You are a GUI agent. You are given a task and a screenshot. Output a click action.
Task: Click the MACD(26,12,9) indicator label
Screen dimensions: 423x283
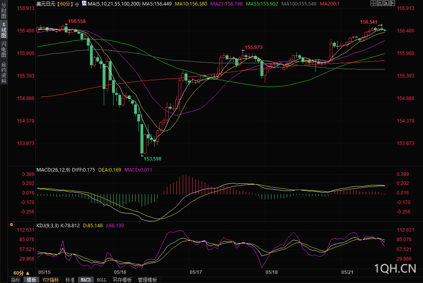(x=53, y=170)
